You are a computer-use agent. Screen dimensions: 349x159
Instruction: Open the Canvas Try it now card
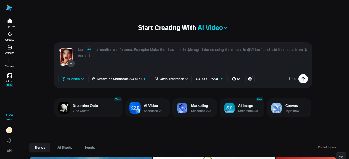click(289, 108)
